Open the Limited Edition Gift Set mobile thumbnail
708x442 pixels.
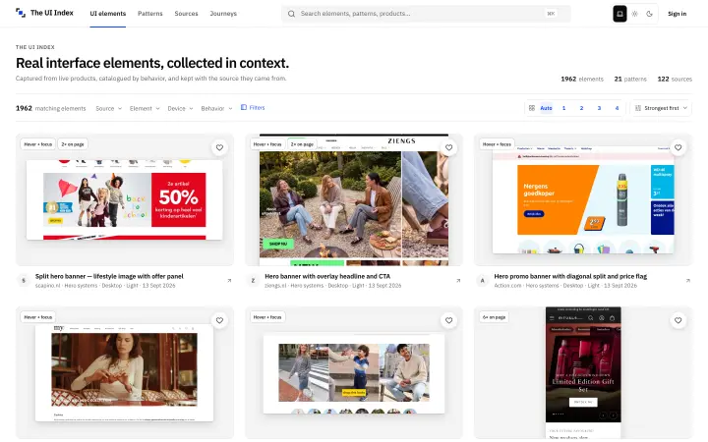(x=583, y=372)
